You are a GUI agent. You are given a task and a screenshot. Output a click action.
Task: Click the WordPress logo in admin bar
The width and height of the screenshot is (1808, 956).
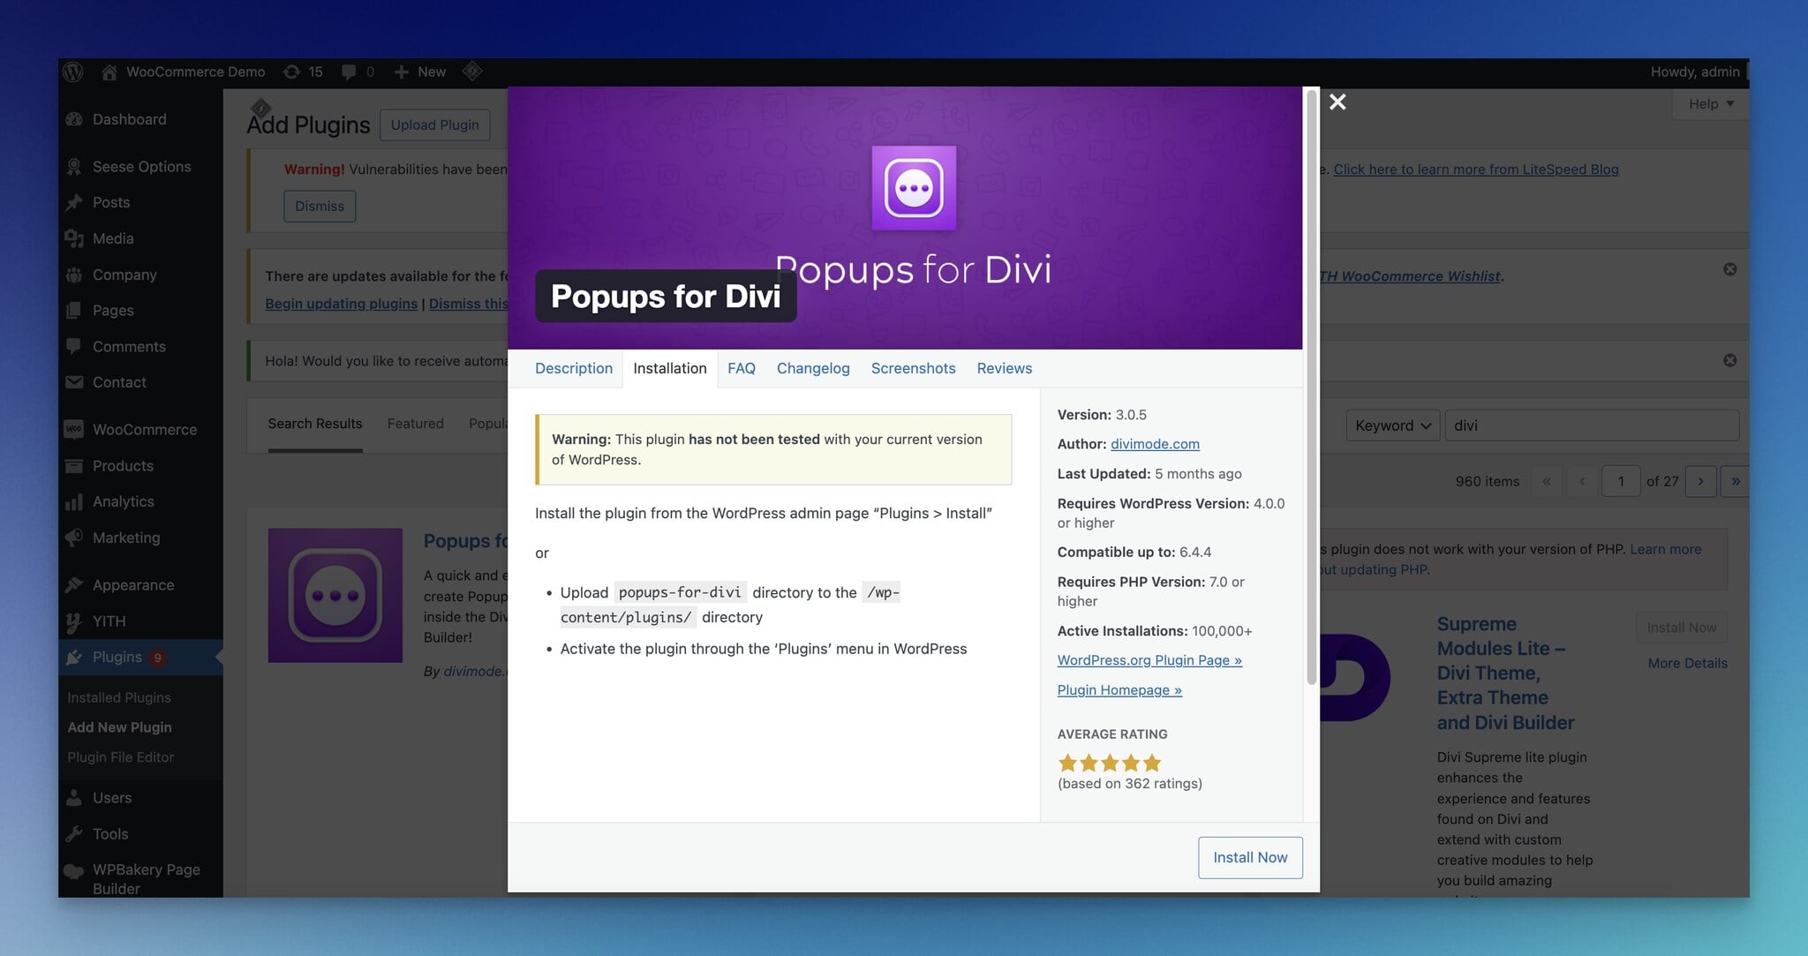coord(73,72)
